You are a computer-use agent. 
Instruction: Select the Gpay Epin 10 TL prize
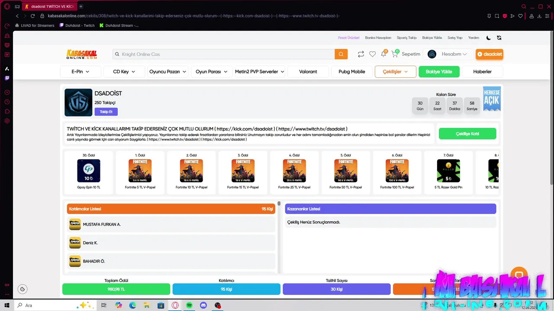click(x=89, y=171)
